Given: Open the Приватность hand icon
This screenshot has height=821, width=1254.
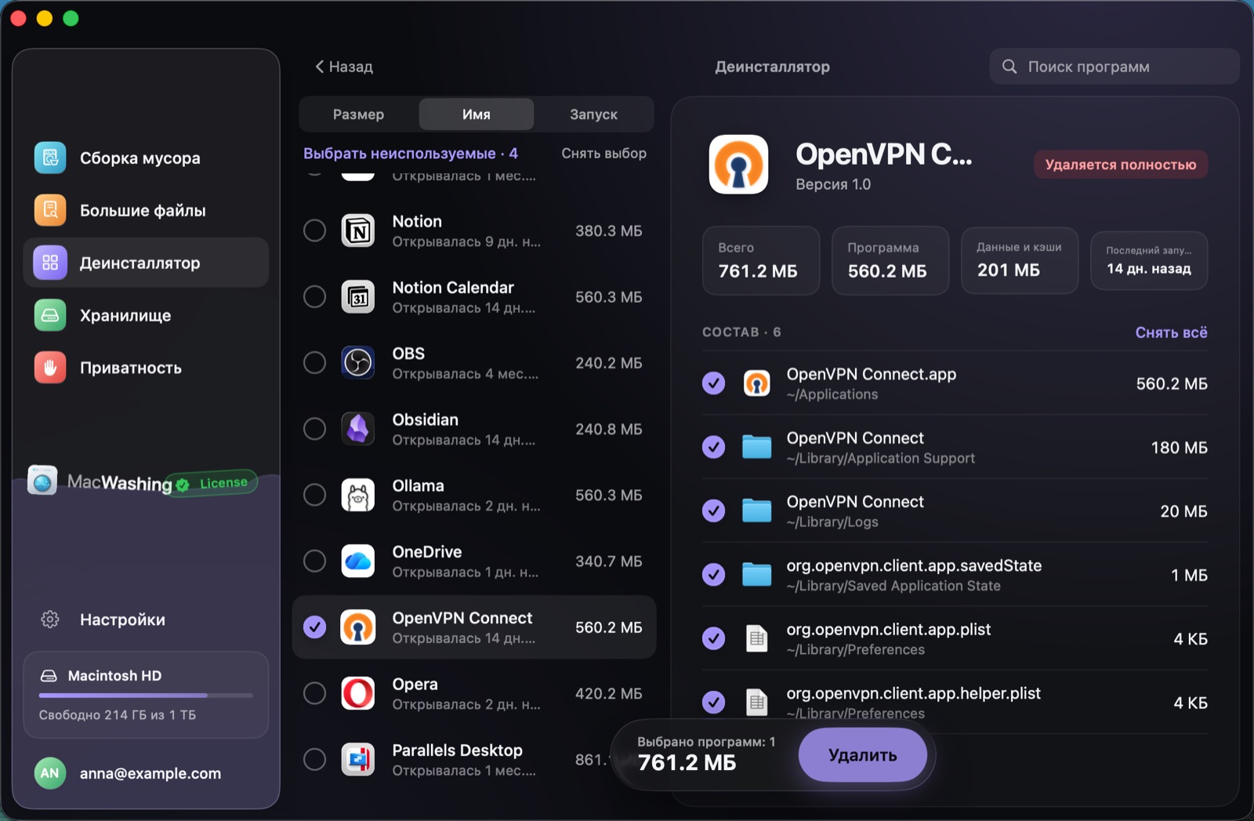Looking at the screenshot, I should (50, 368).
